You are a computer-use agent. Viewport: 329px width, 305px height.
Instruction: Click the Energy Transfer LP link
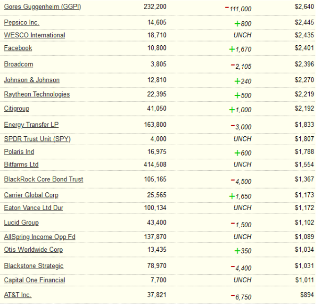point(31,124)
